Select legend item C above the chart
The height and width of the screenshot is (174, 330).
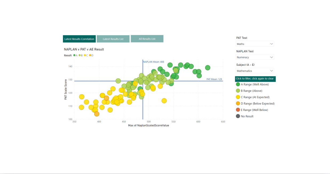click(x=86, y=56)
